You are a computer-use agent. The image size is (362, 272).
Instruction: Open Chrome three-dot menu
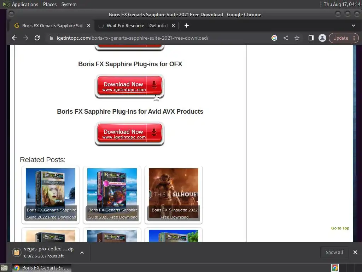point(354,38)
